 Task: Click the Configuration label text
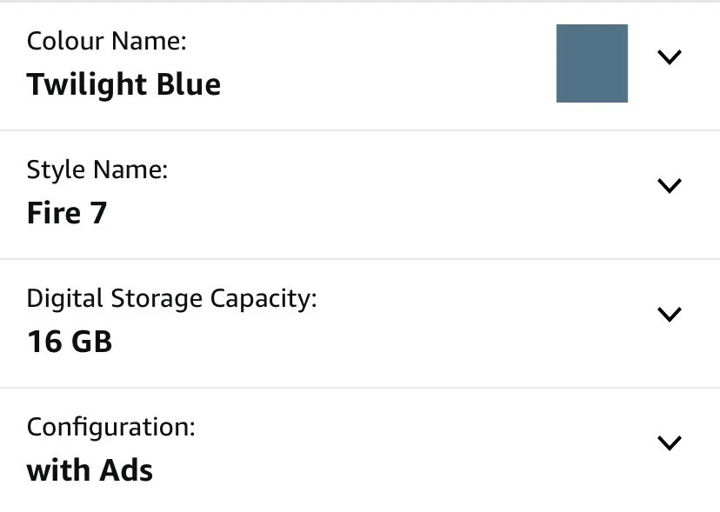(111, 427)
